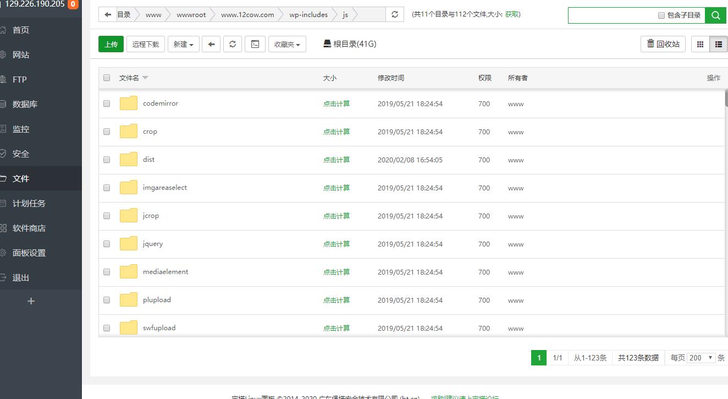Open the 新建 dropdown menu
The image size is (728, 399).
(x=183, y=44)
